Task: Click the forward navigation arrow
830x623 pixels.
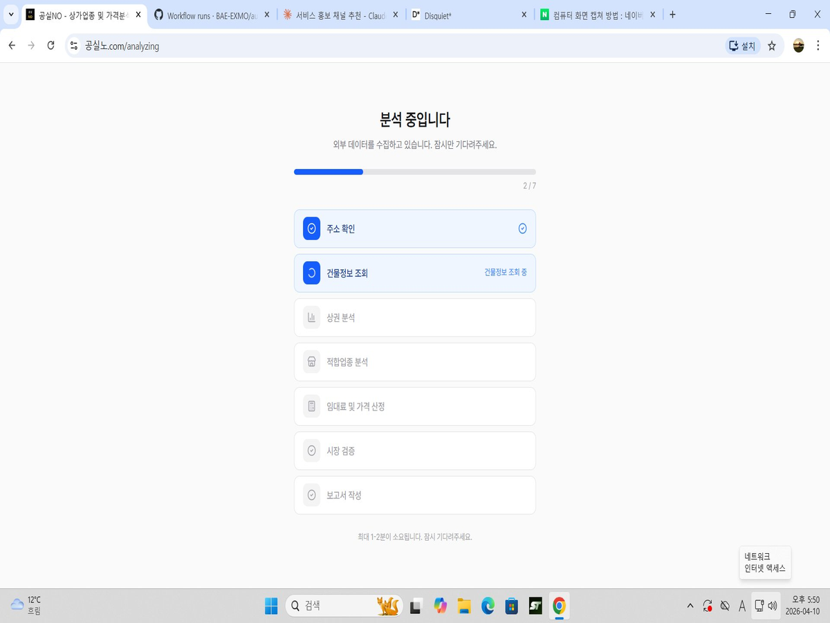Action: pos(31,46)
